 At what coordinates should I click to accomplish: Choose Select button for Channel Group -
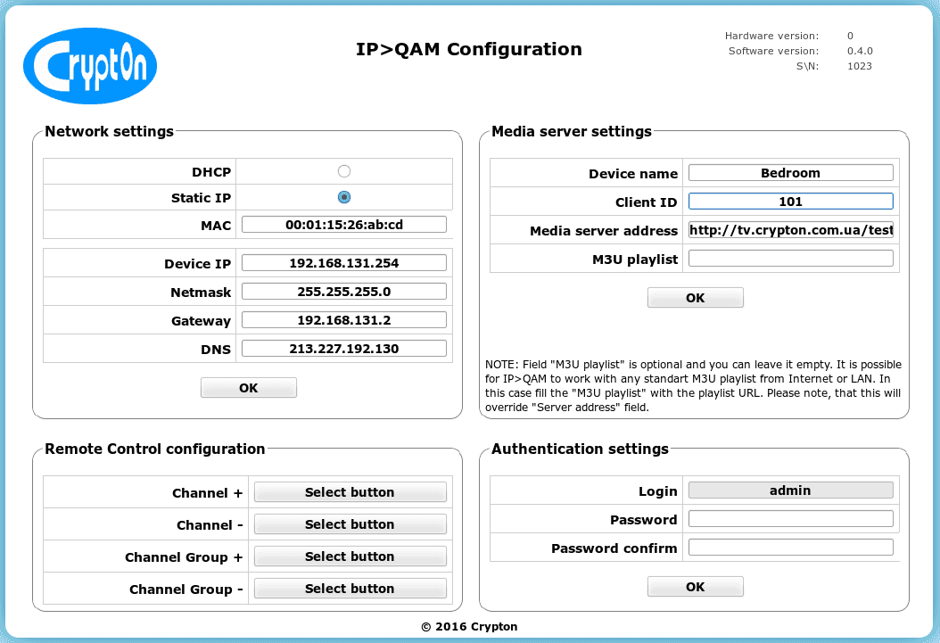(350, 589)
